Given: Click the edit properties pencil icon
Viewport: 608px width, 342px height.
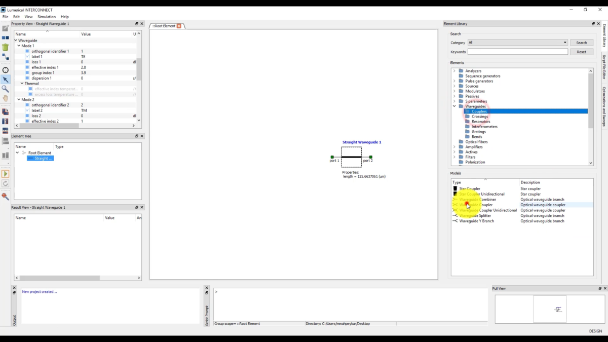Looking at the screenshot, I should pyautogui.click(x=6, y=28).
